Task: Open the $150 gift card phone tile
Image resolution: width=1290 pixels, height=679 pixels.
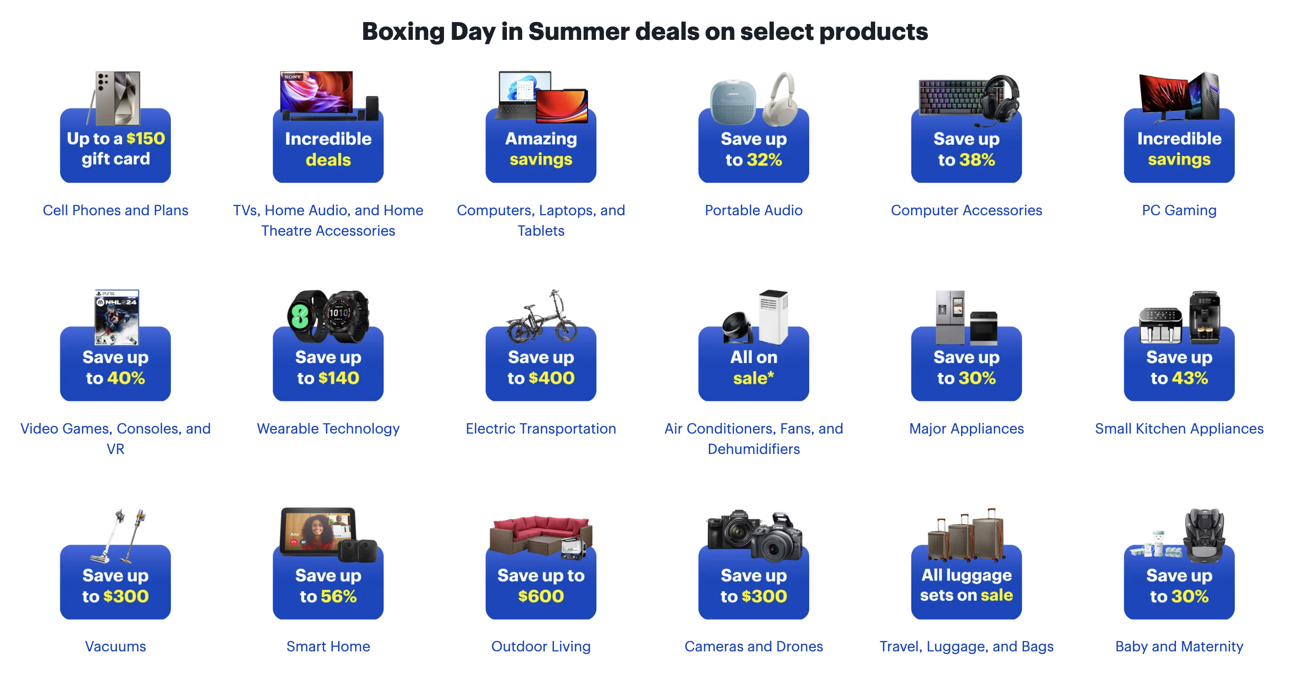Action: pyautogui.click(x=116, y=127)
